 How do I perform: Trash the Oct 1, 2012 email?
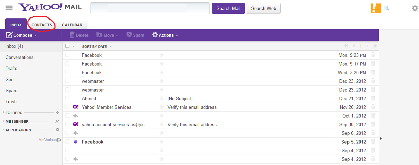[x=373, y=115]
